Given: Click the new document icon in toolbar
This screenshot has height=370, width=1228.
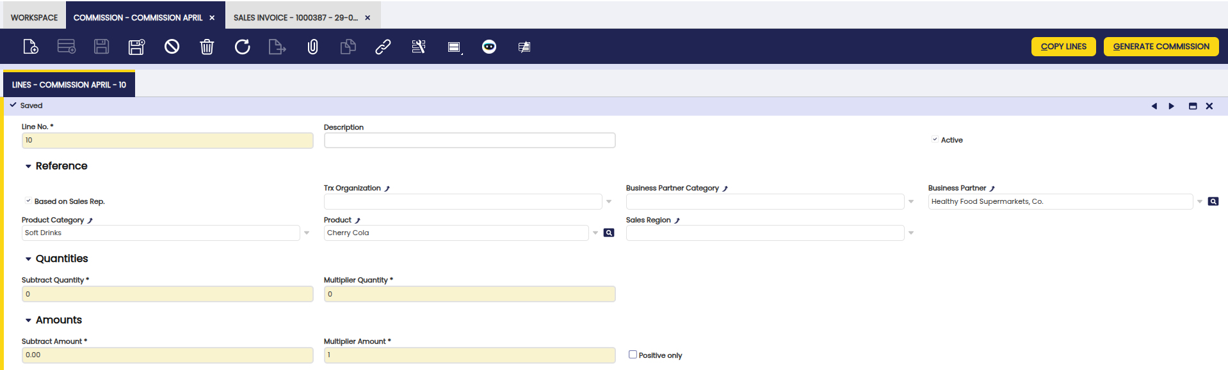Looking at the screenshot, I should [x=30, y=47].
